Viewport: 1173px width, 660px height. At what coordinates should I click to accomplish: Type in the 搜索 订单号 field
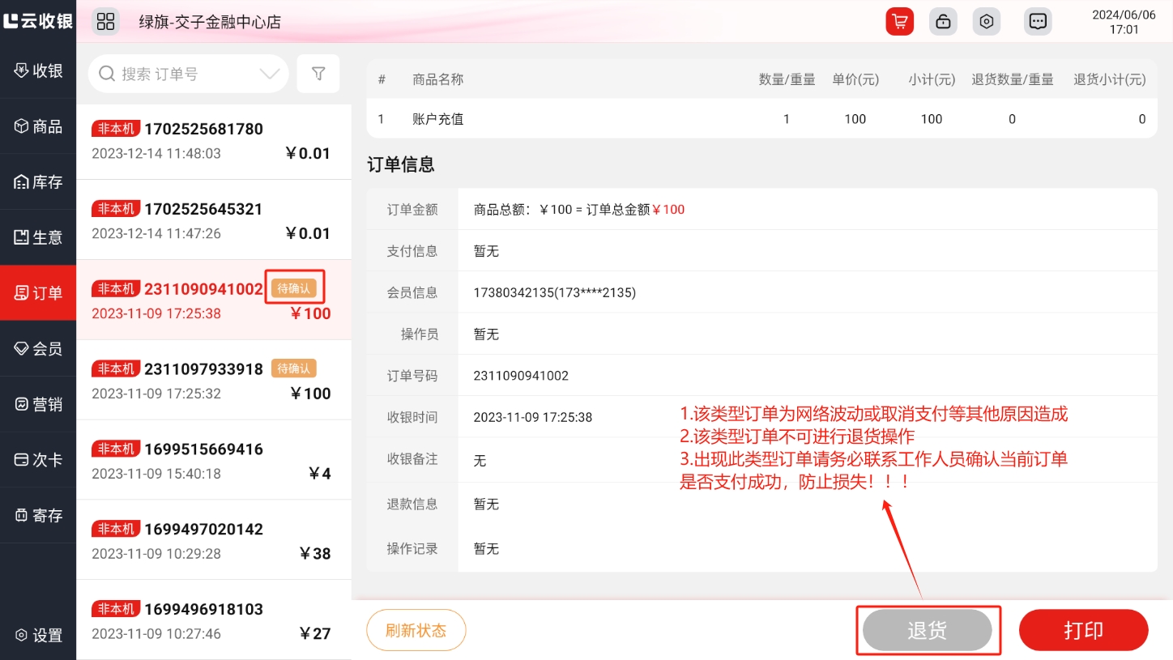186,74
